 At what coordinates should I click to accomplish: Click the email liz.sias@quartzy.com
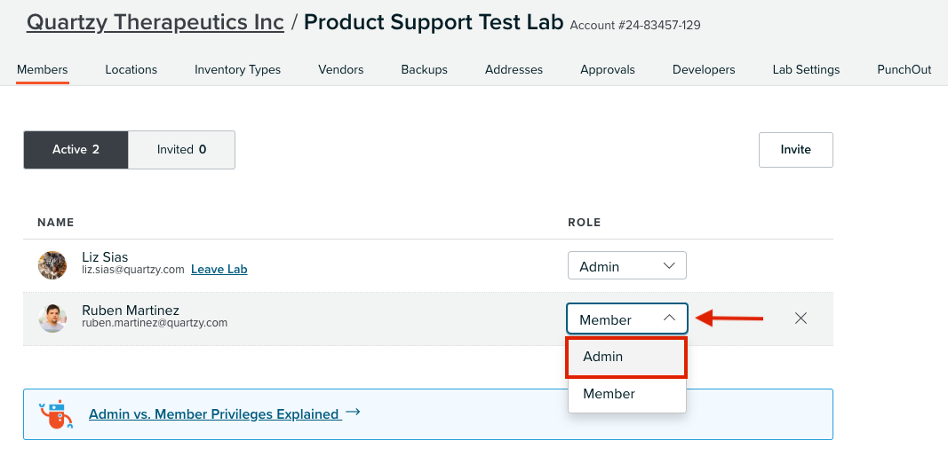point(133,270)
